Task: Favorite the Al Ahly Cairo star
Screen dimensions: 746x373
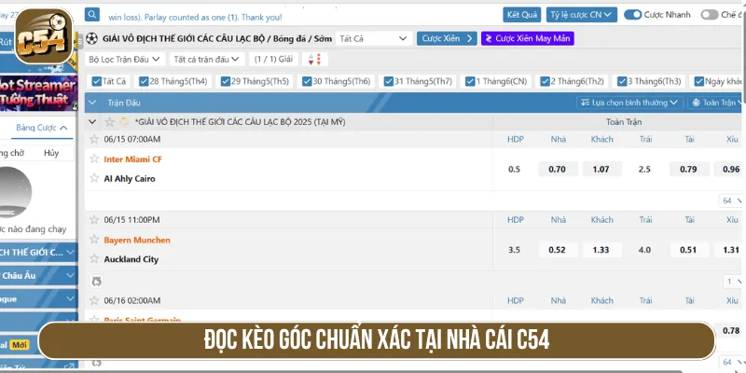Action: (94, 178)
